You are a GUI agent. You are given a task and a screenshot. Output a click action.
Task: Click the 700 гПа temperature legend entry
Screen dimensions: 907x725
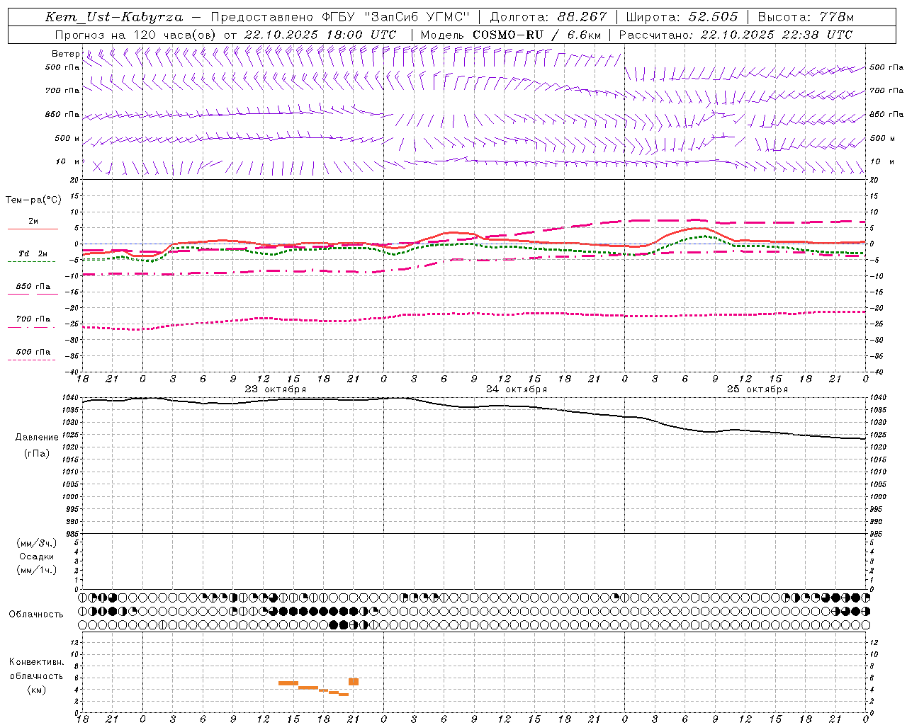pyautogui.click(x=33, y=319)
